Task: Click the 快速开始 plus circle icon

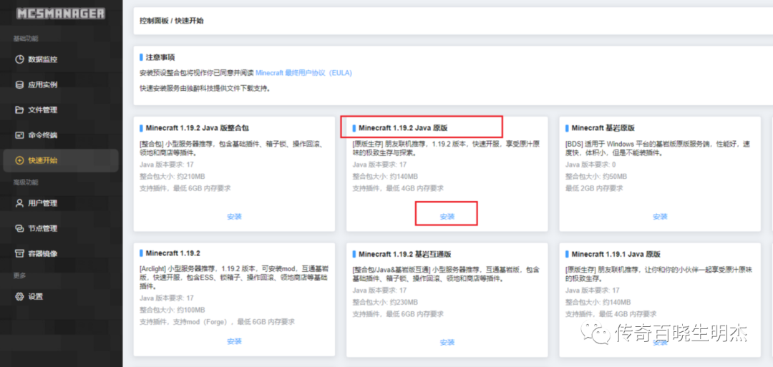Action: point(20,160)
